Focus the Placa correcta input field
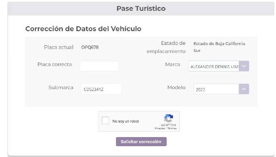 coord(99,66)
